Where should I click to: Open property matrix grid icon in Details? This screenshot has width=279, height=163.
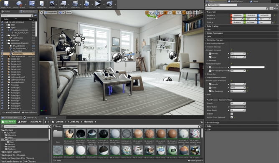[271, 8]
